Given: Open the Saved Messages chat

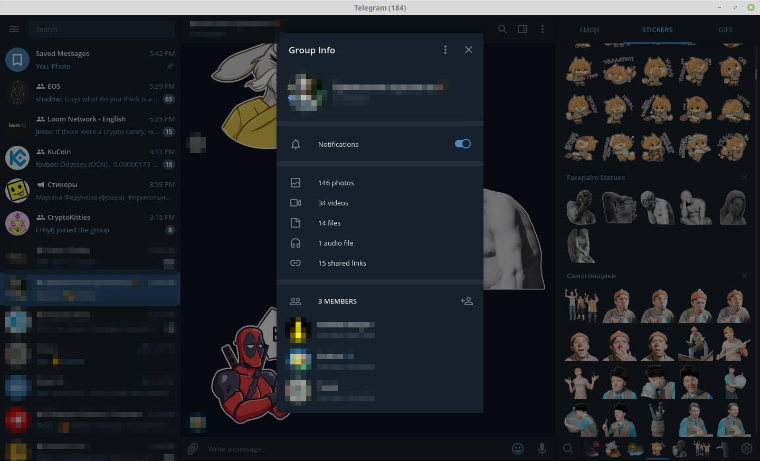Looking at the screenshot, I should [90, 60].
